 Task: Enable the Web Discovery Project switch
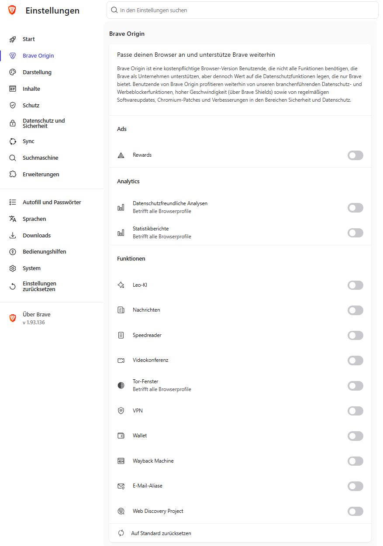coord(355,511)
